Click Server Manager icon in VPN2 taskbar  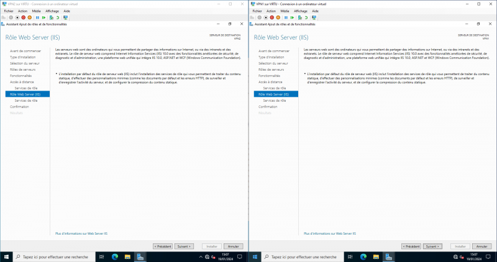(x=140, y=257)
